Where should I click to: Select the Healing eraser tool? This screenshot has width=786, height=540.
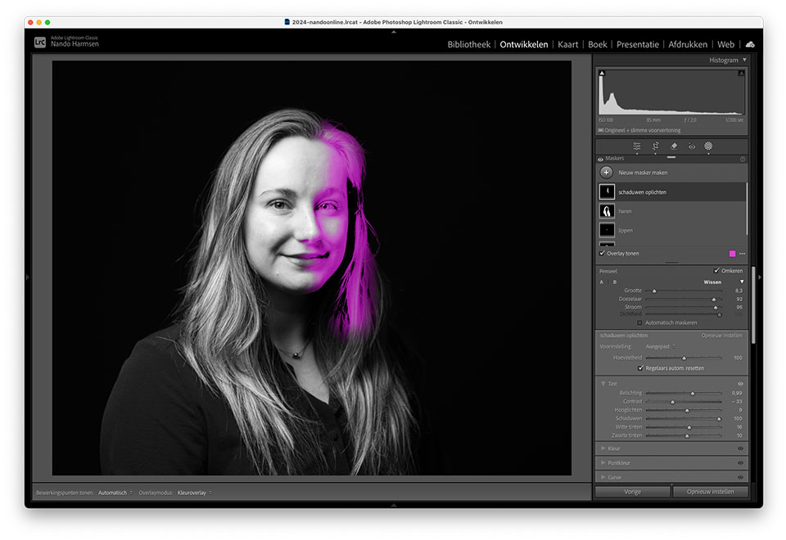pyautogui.click(x=674, y=146)
